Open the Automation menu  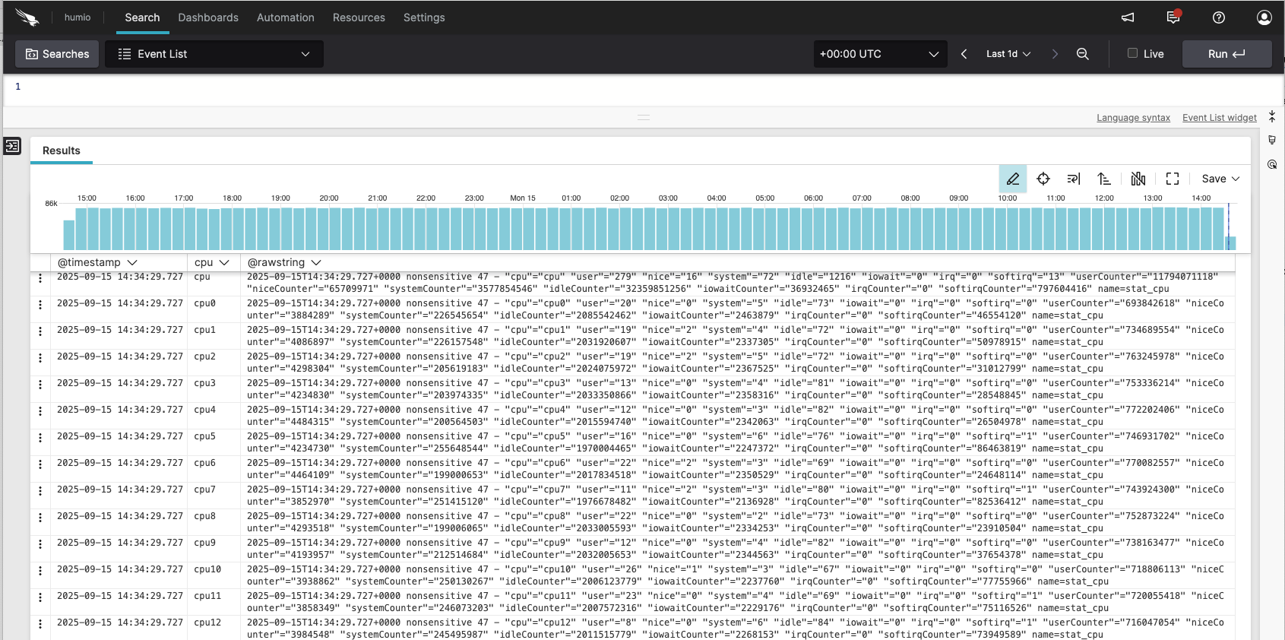point(285,17)
